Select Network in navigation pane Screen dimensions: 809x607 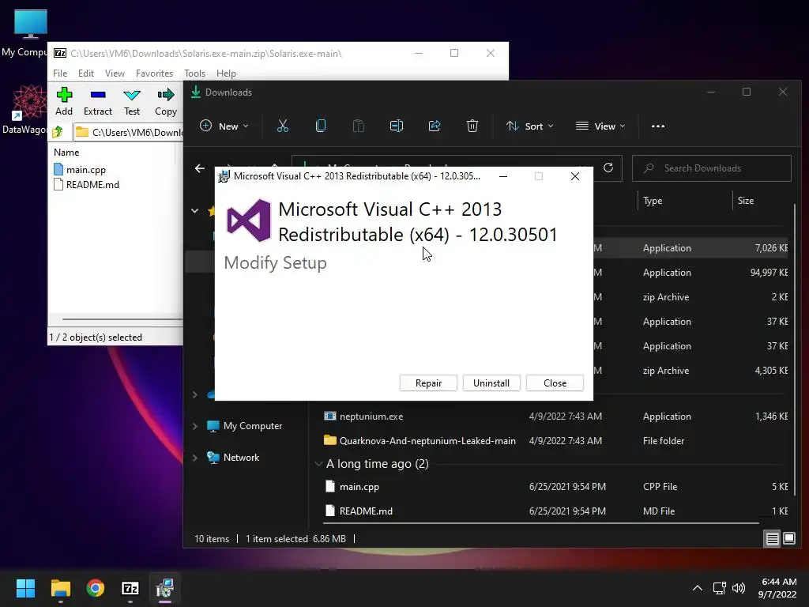coord(233,458)
